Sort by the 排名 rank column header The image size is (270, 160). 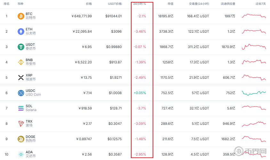(6, 4)
